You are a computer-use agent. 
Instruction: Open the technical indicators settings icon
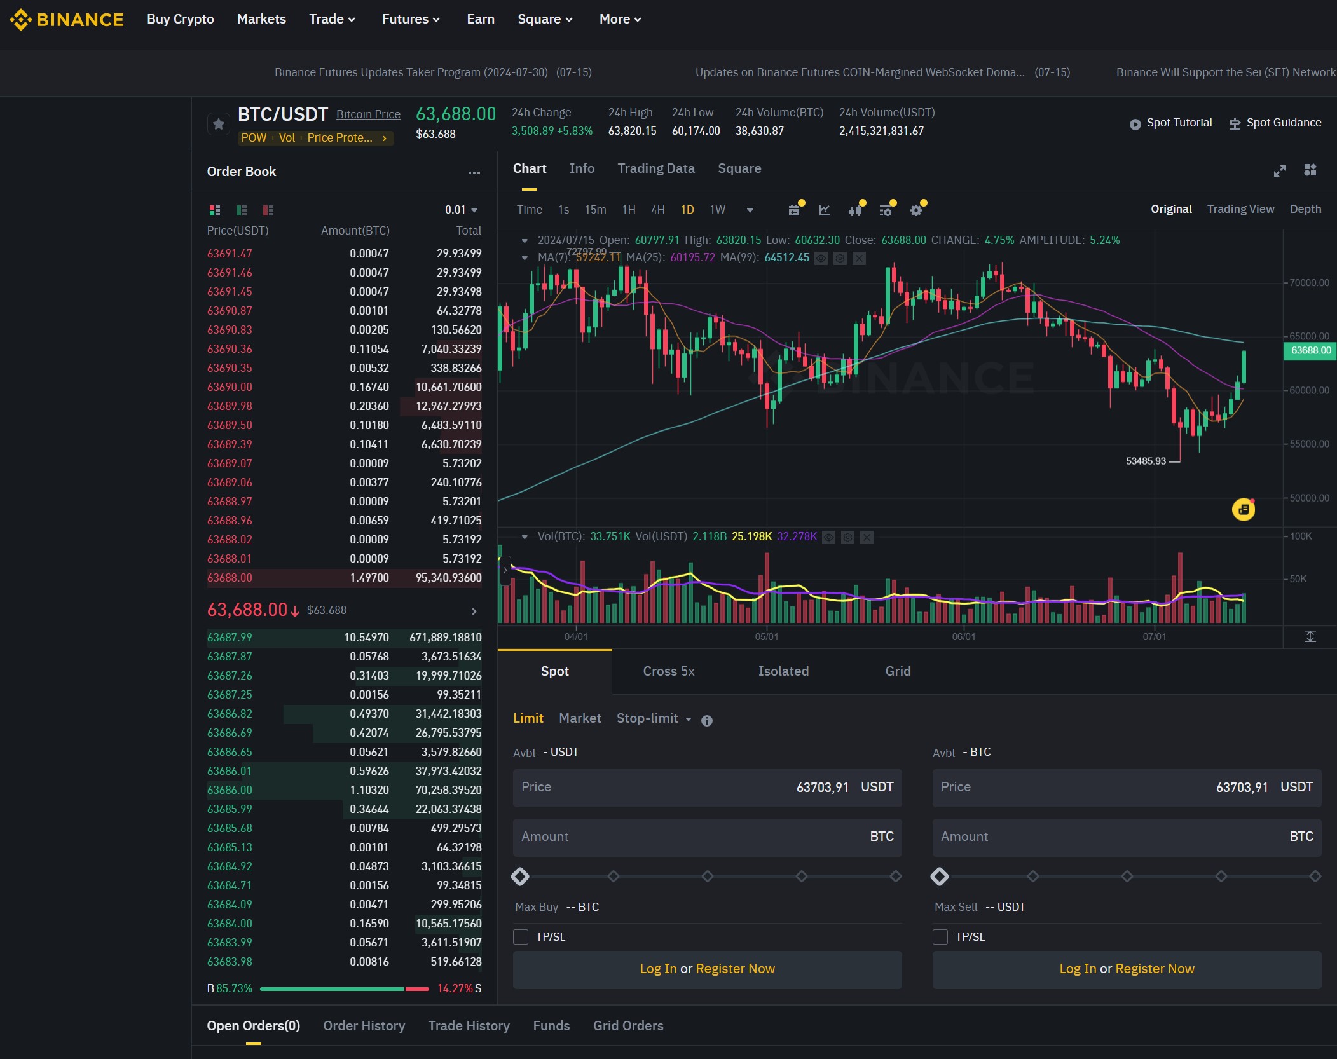[x=886, y=210]
